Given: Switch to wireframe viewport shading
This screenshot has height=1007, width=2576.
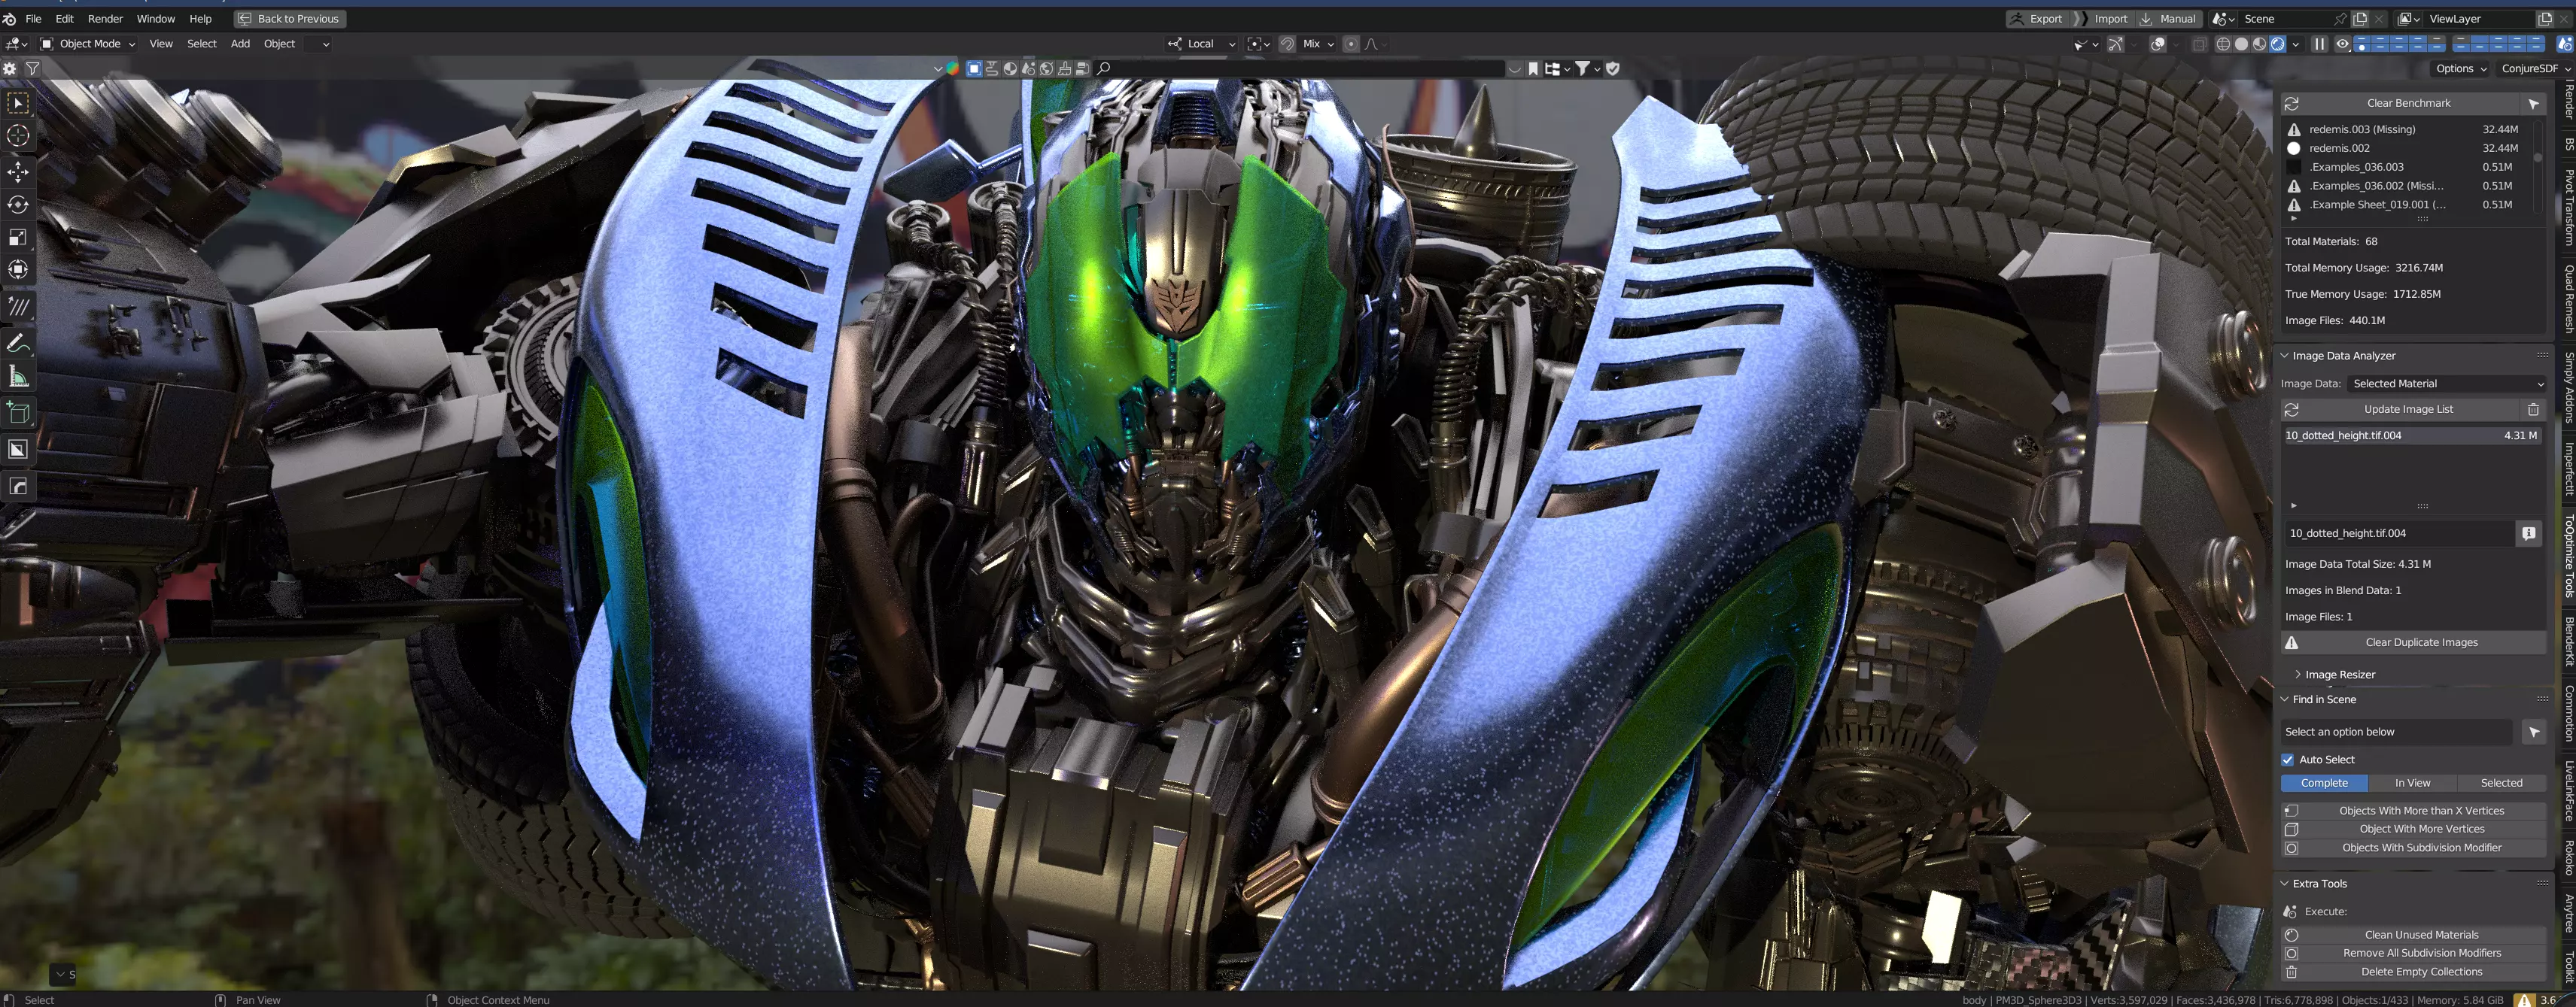Looking at the screenshot, I should pyautogui.click(x=2223, y=44).
